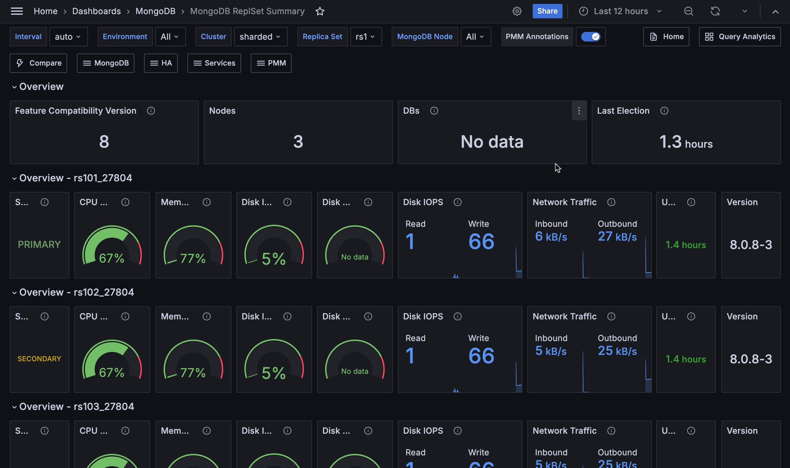The image size is (790, 468).
Task: Open the Replica Set rs1 dropdown
Action: (x=365, y=37)
